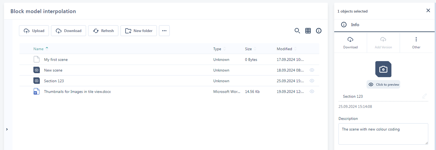Switch to tile grid view
Image resolution: width=436 pixels, height=150 pixels.
(x=308, y=31)
